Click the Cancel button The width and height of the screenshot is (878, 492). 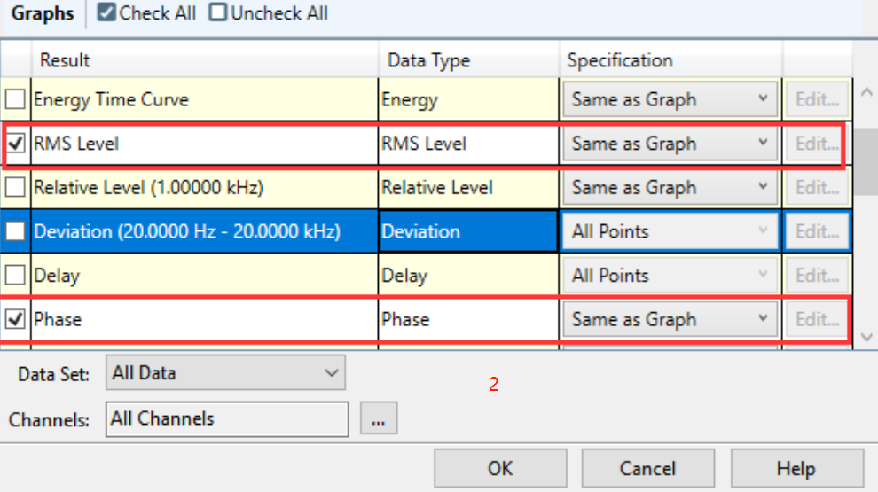tap(648, 468)
